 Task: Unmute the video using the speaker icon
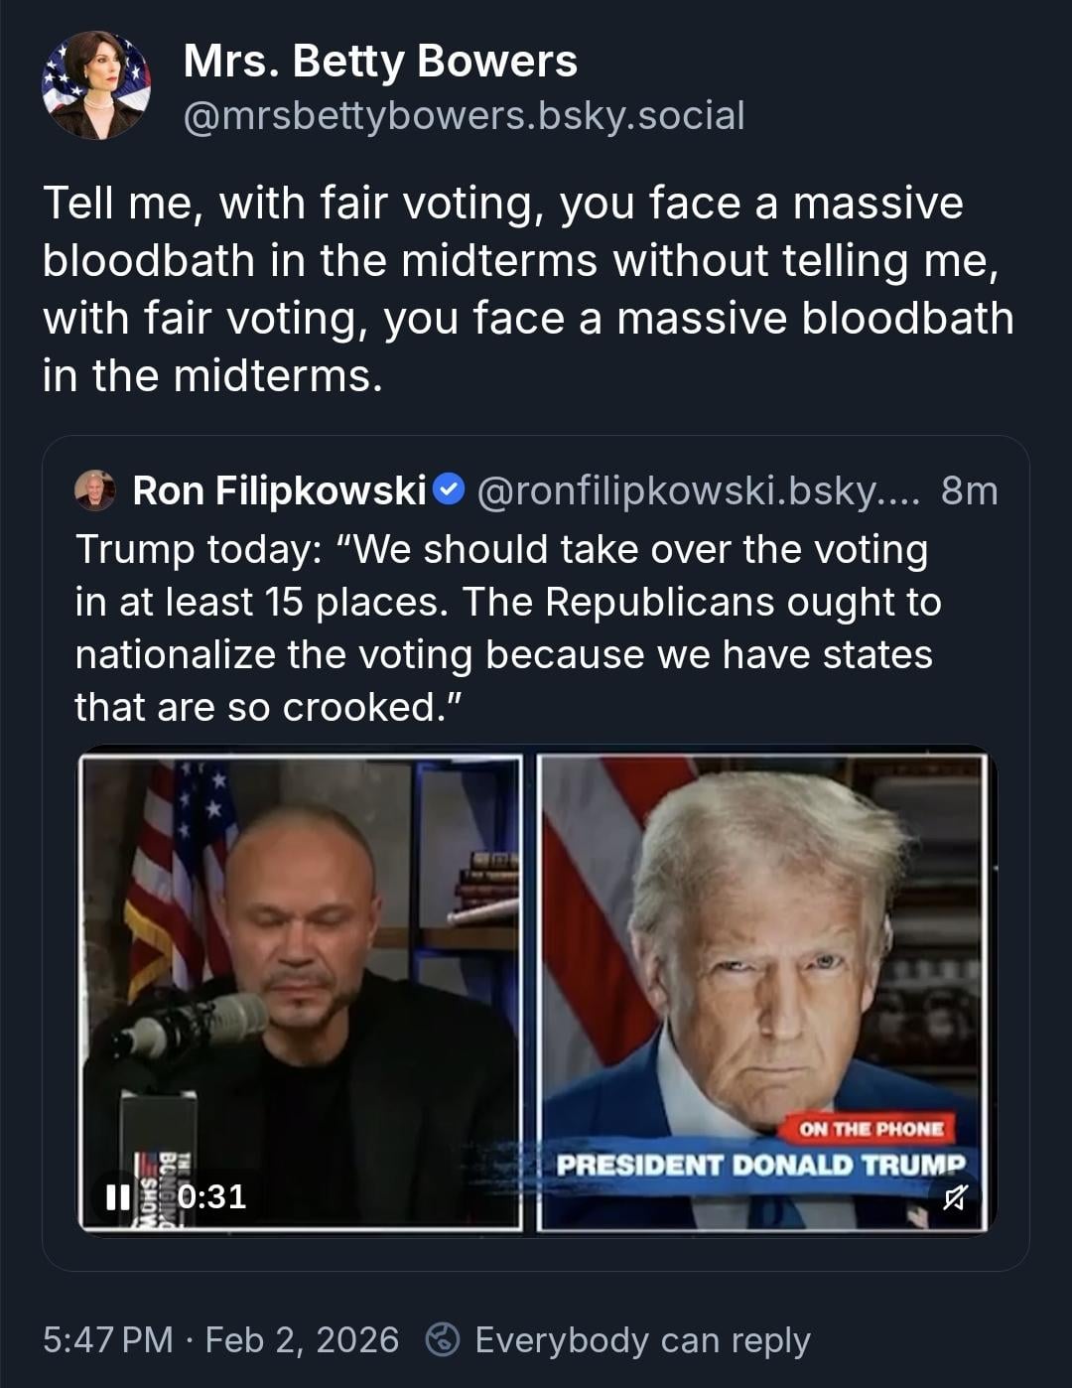coord(954,1198)
